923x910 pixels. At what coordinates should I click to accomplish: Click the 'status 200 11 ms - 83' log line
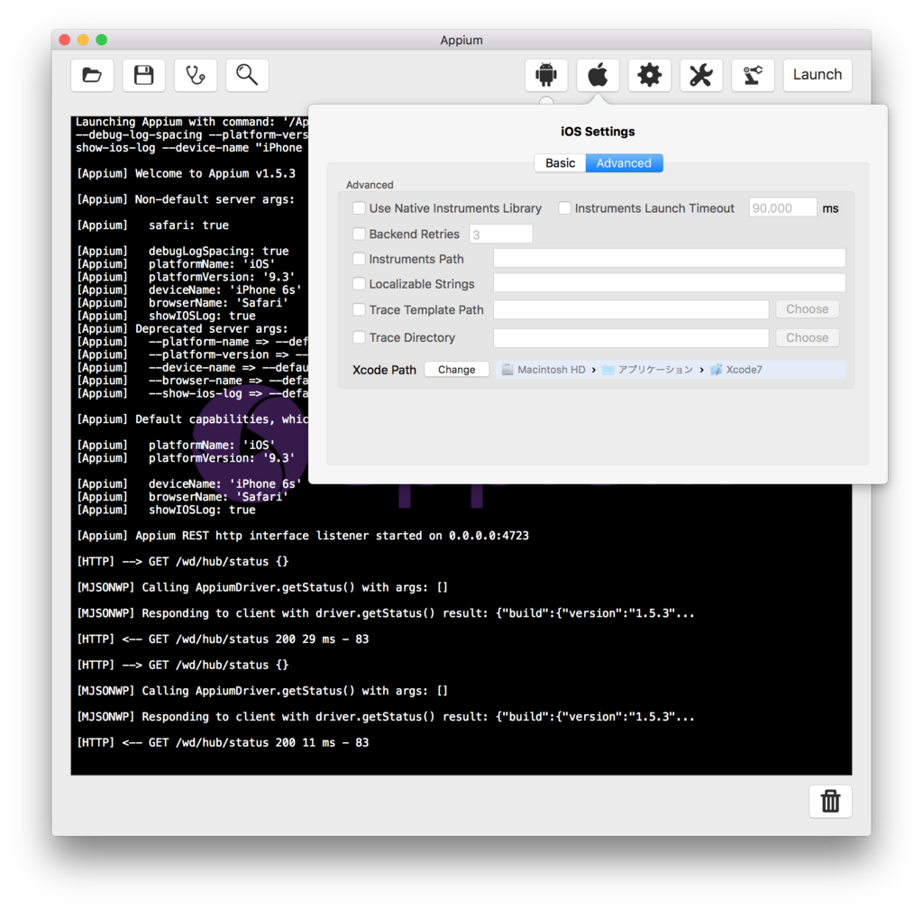(223, 743)
